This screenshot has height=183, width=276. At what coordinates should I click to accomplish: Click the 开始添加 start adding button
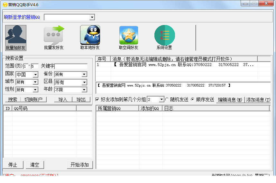(x=80, y=165)
